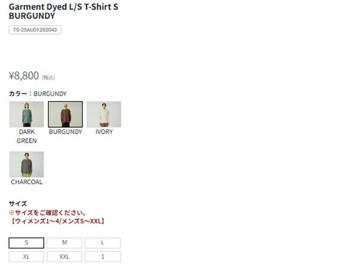Select size S
This screenshot has width=355, height=266.
[x=26, y=243]
